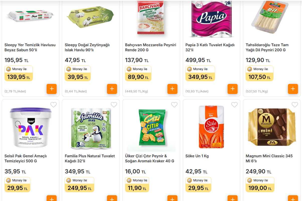This screenshot has height=201, width=302.
Task: Click the Money ile badge on Papia card
Action: point(200,69)
